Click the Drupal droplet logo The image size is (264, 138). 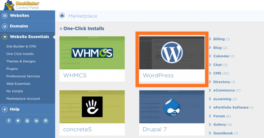(172, 107)
